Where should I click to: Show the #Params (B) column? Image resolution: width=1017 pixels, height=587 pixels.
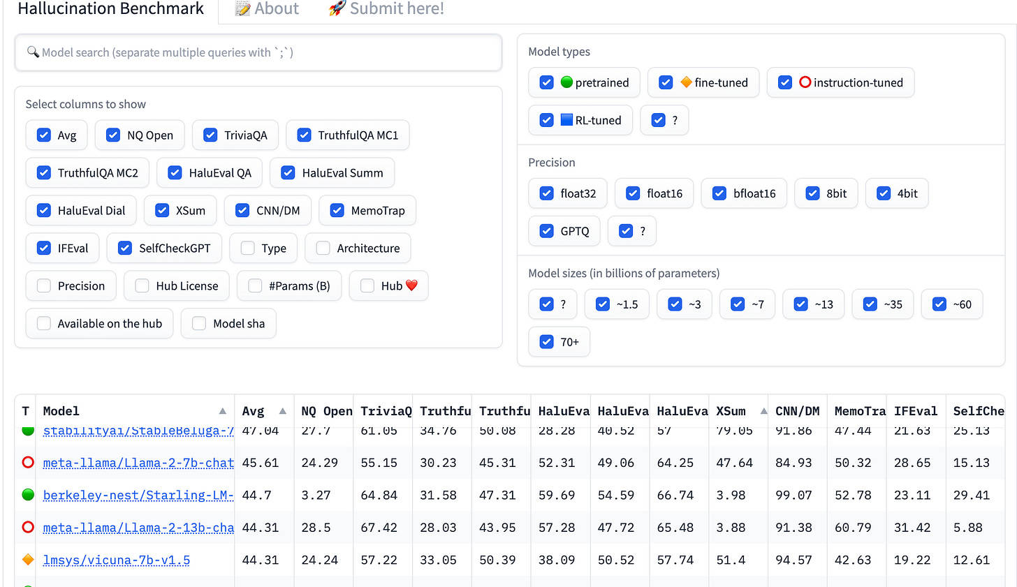255,286
